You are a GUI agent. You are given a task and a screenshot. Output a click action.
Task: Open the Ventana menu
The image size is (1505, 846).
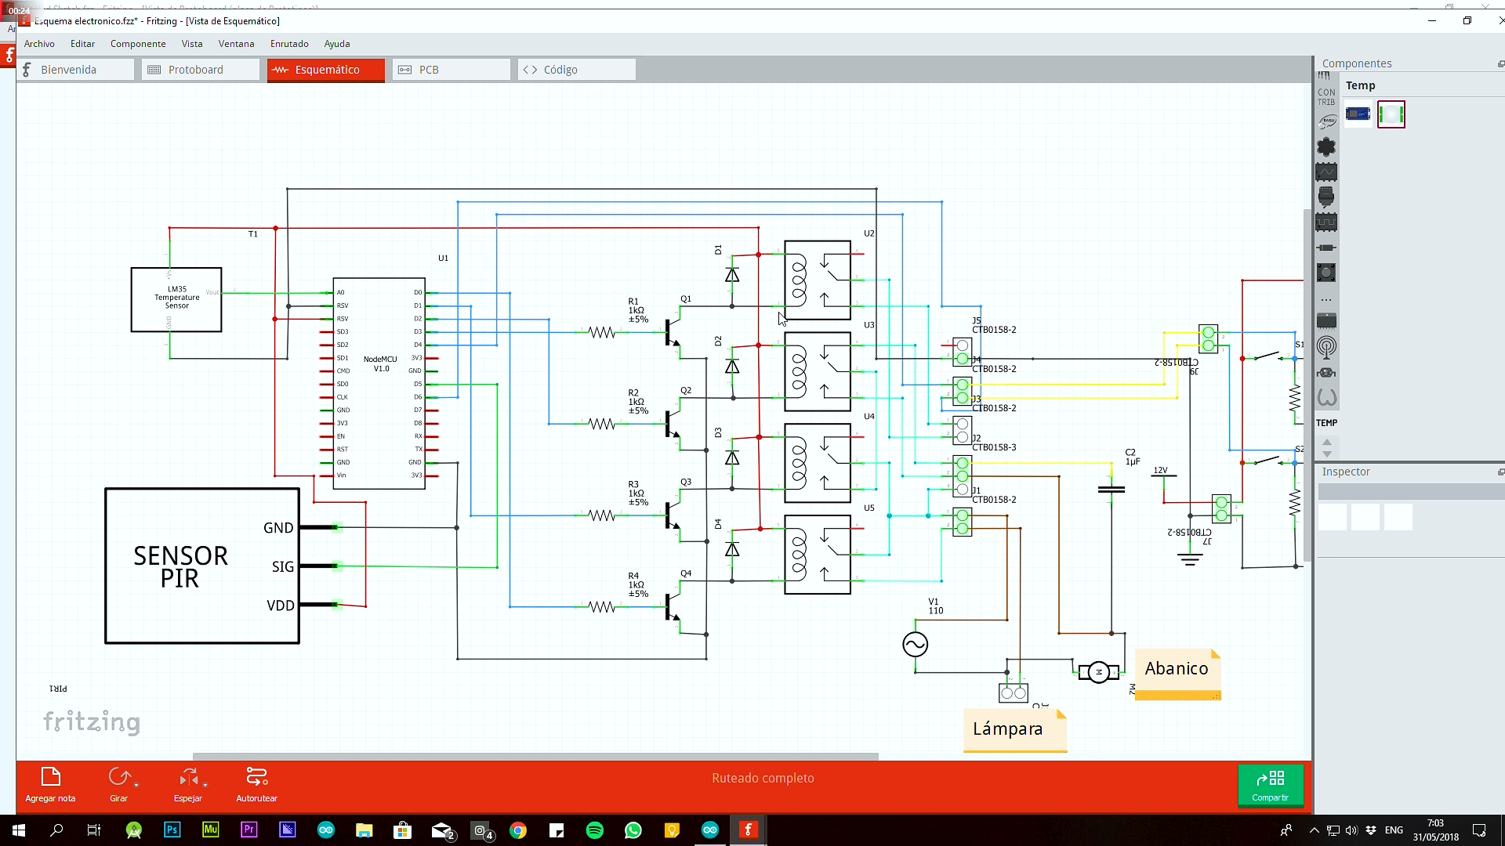[236, 44]
